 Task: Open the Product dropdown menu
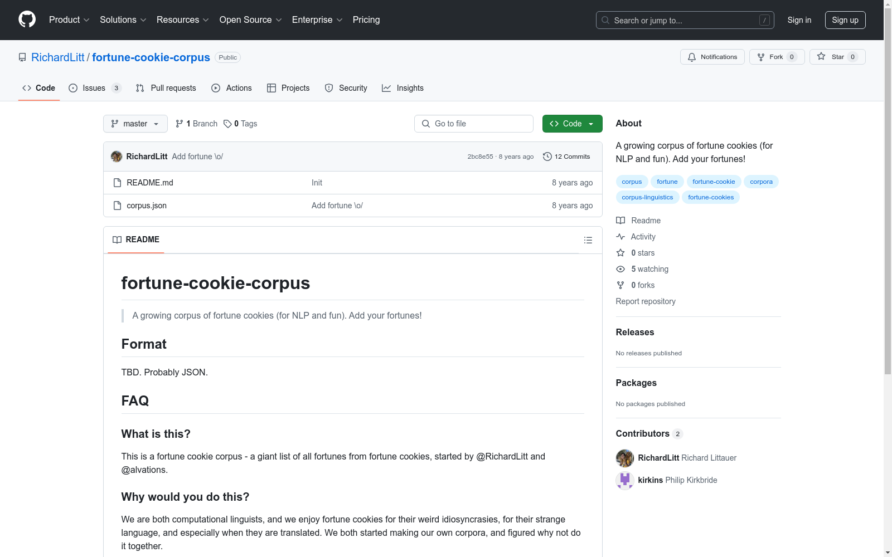click(x=69, y=20)
